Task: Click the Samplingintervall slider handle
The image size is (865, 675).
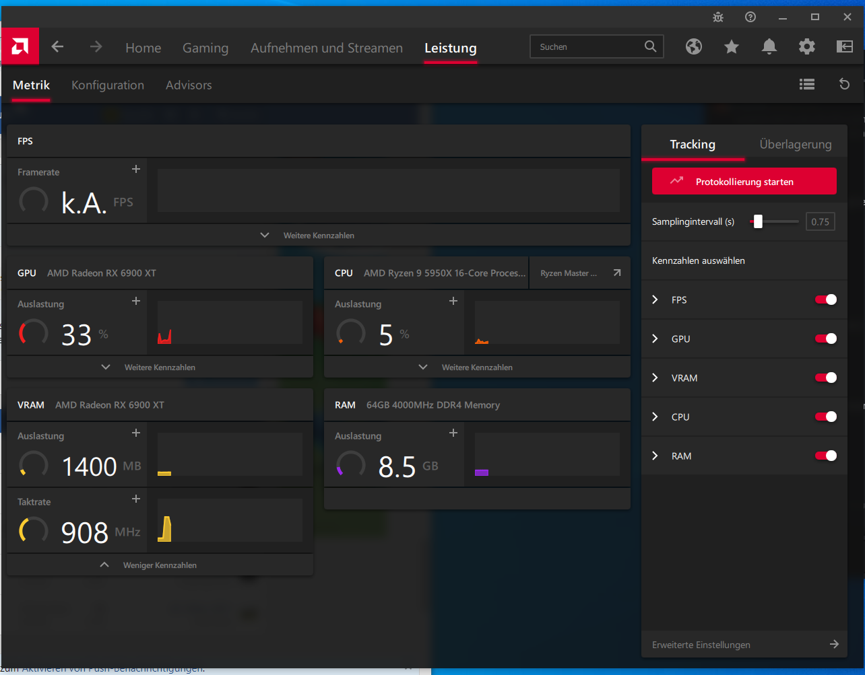Action: tap(758, 221)
